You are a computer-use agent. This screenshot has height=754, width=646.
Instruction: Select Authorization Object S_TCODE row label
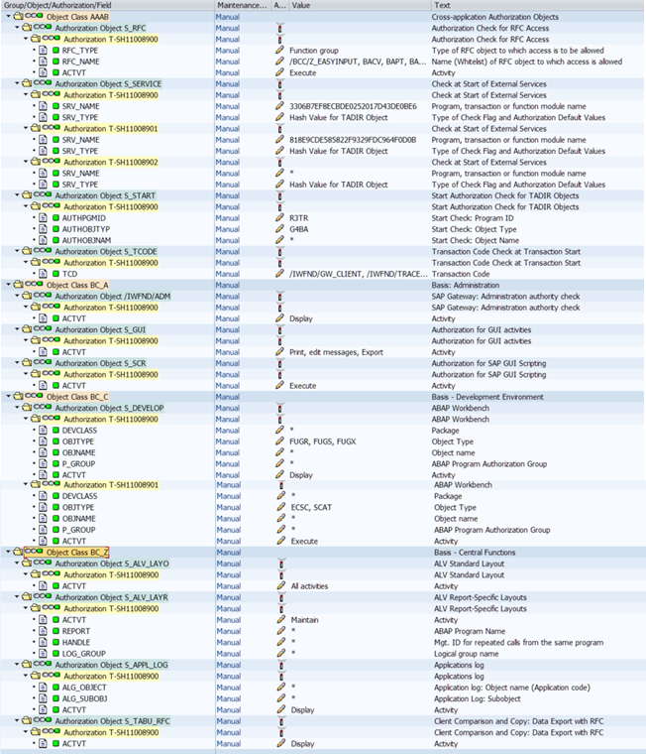coord(106,251)
